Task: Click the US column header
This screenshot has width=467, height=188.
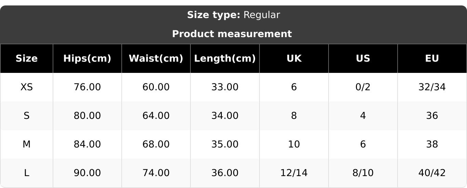Action: pyautogui.click(x=363, y=59)
